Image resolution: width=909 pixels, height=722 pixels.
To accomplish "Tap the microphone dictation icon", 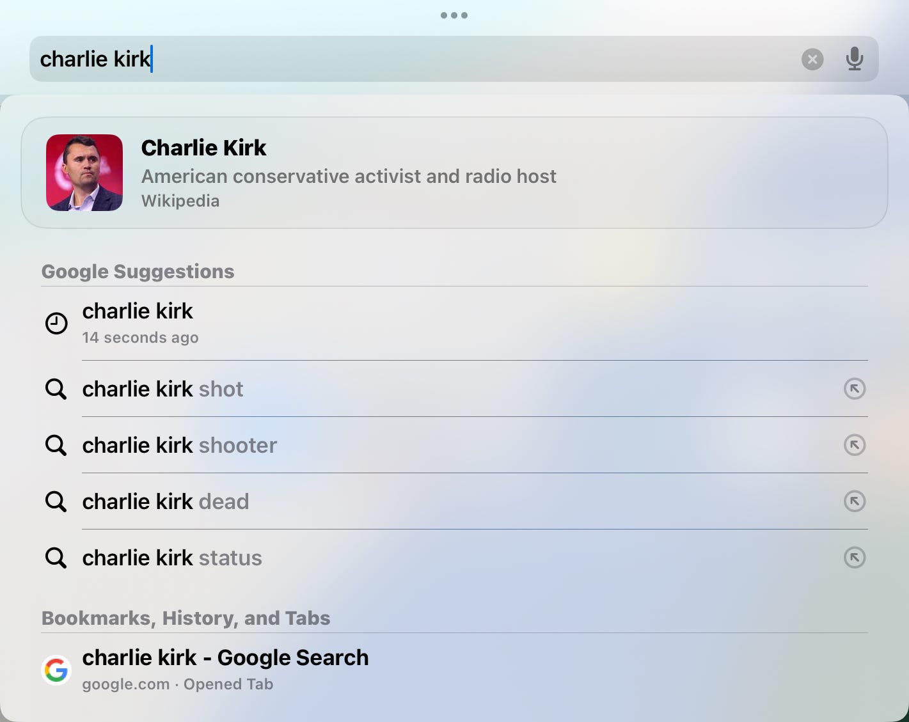I will [855, 59].
